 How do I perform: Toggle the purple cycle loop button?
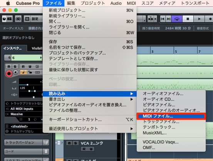(x=177, y=19)
